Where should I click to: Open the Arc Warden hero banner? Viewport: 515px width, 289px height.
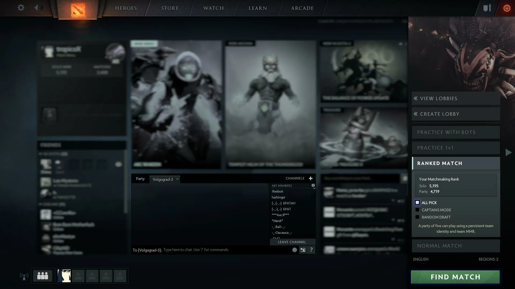coord(176,104)
